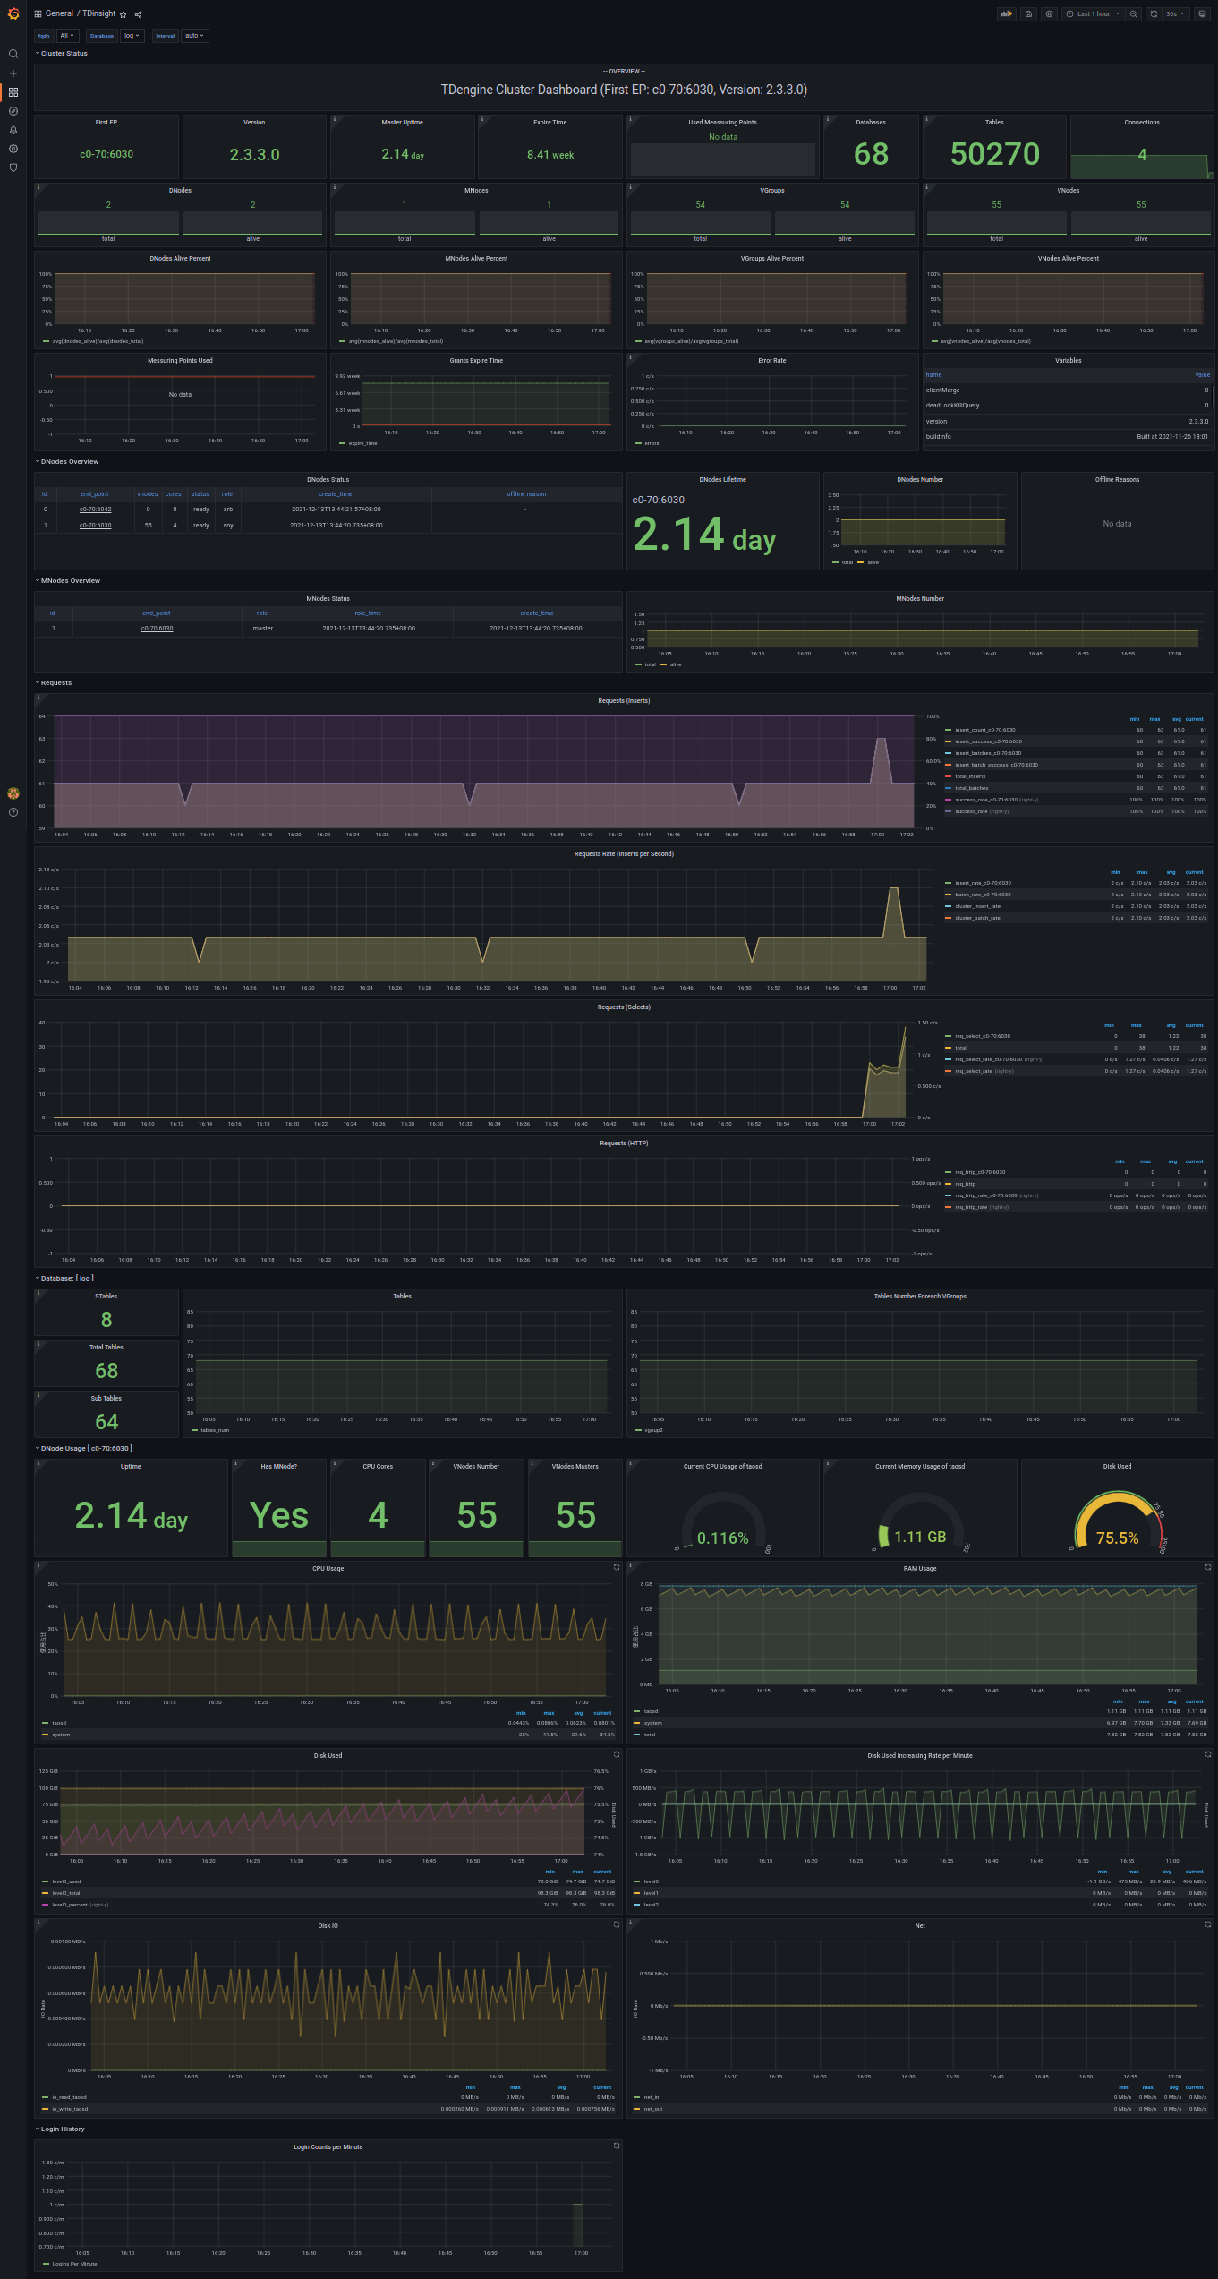Open the 30s refresh interval dropdown
1218x2279 pixels.
tap(1175, 14)
